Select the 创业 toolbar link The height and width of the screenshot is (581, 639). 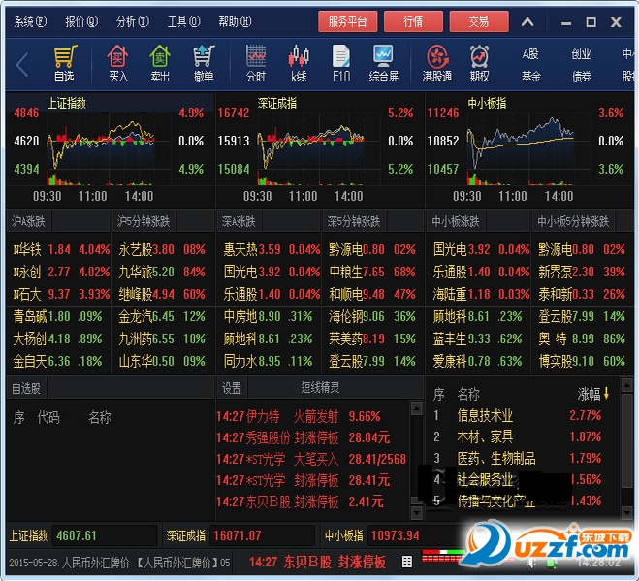(x=581, y=53)
